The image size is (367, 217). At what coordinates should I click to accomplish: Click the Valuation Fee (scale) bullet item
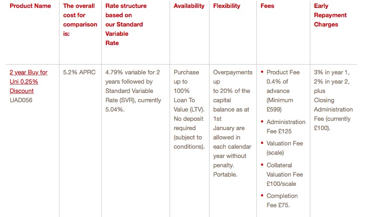[282, 148]
